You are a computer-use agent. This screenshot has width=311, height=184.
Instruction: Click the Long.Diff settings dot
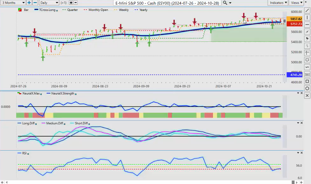point(36,124)
